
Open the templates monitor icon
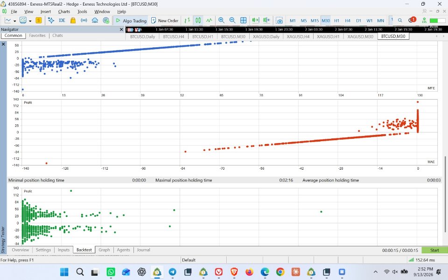(x=23, y=21)
